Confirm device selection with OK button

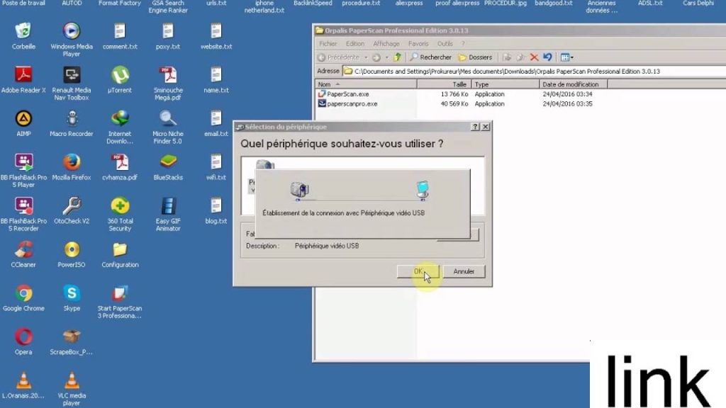click(x=418, y=271)
